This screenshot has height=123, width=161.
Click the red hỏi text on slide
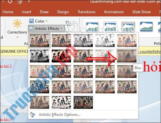[152, 67]
